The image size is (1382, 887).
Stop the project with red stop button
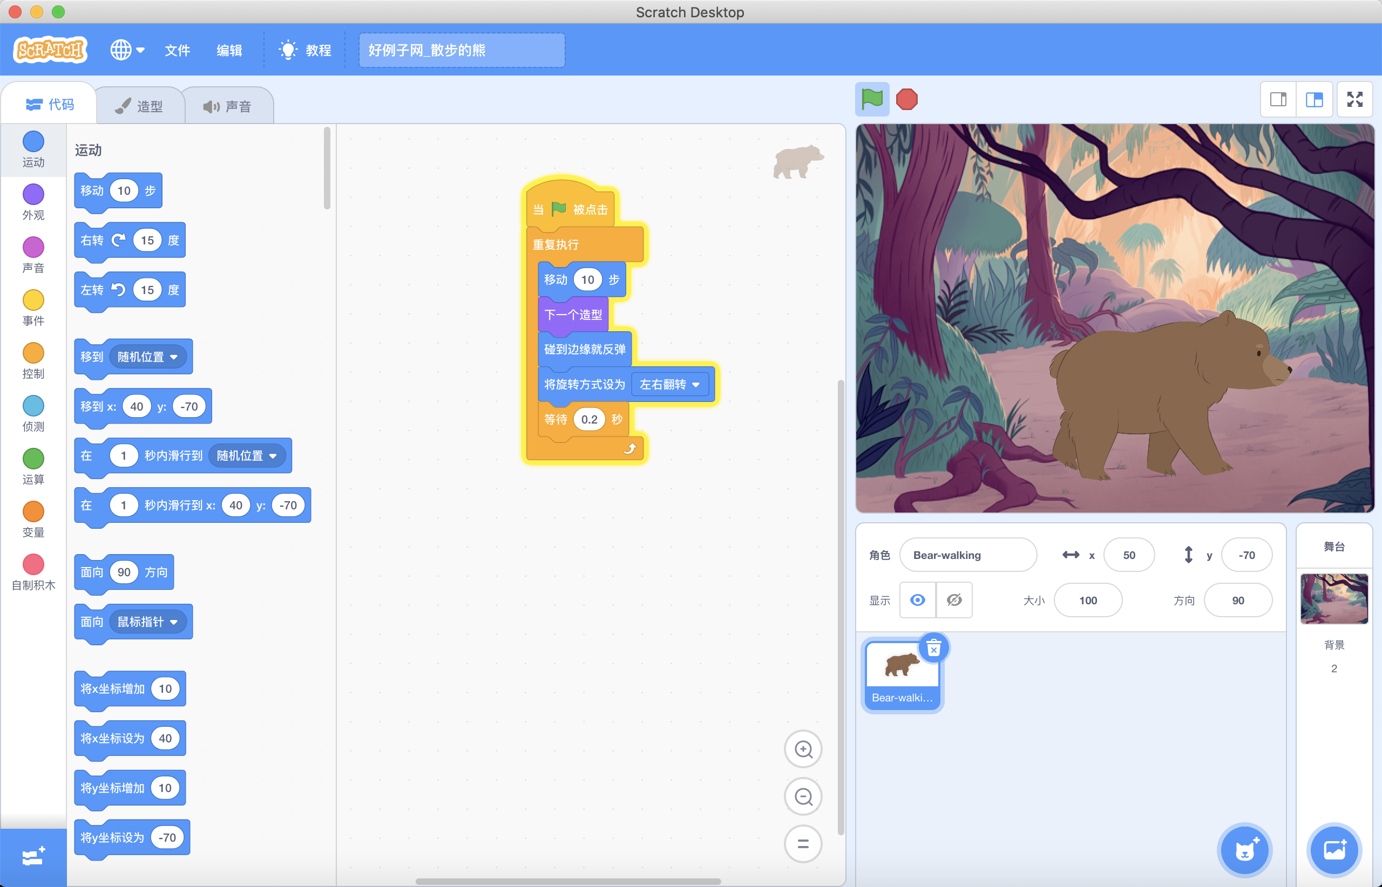coord(906,99)
